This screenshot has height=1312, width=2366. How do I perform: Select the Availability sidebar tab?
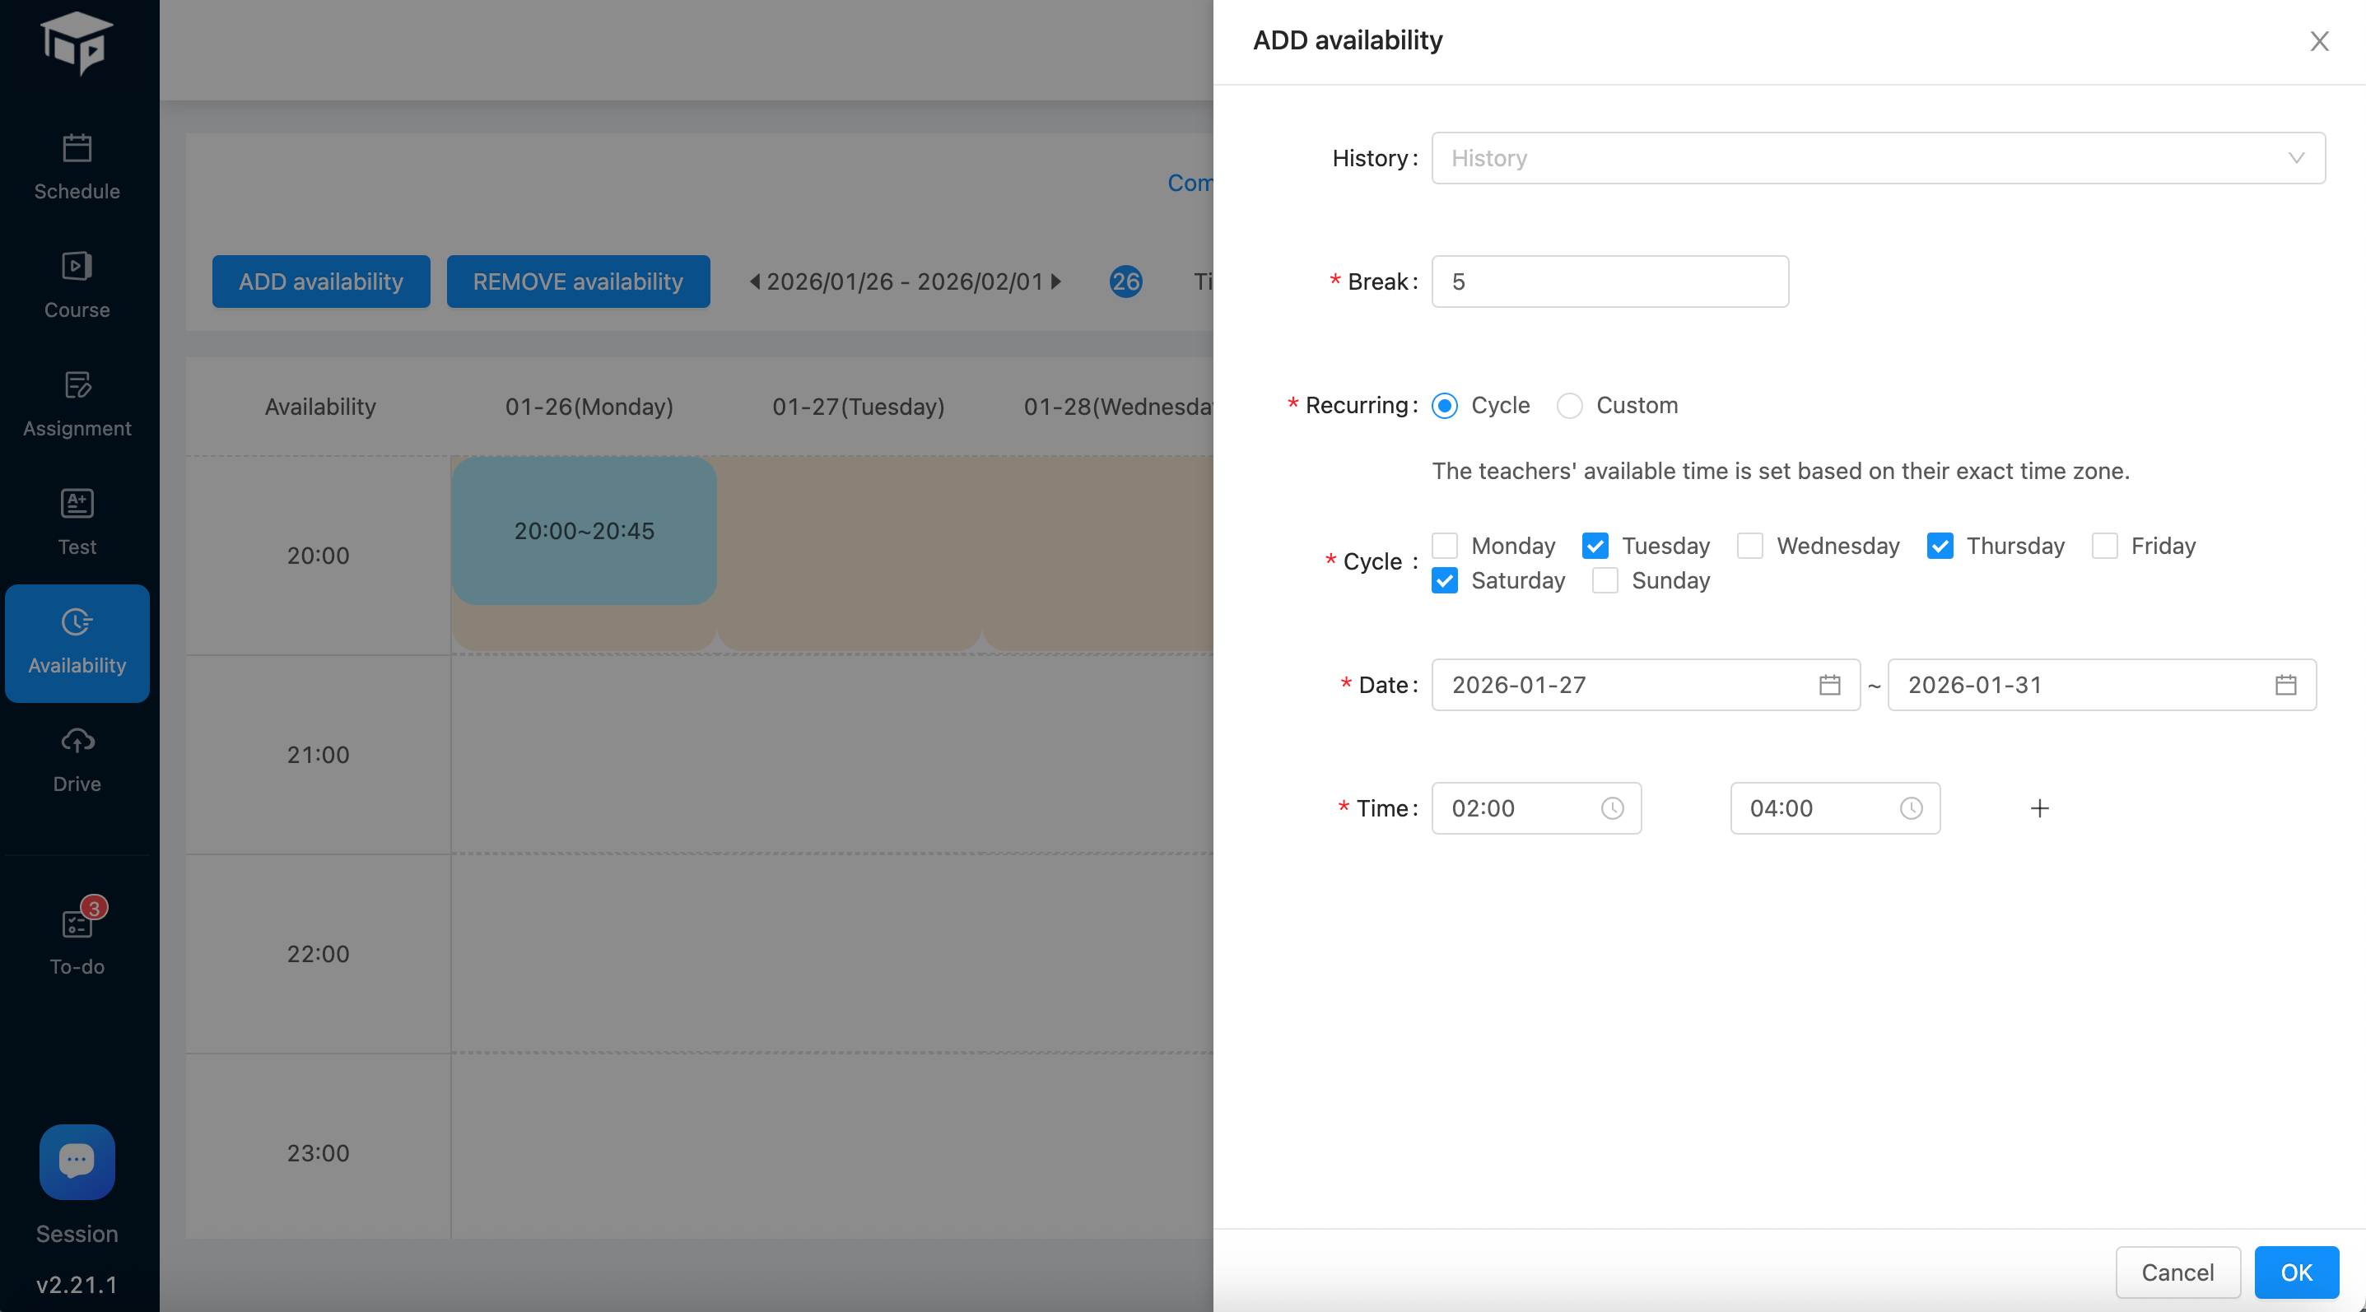point(77,643)
